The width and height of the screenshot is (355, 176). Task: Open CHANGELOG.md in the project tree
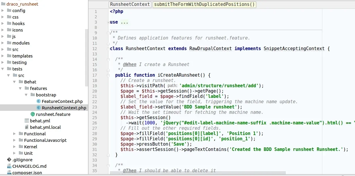tap(29, 166)
